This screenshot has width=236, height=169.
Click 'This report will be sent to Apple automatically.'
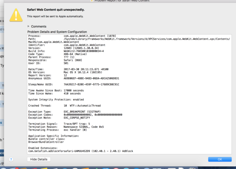click(55, 16)
